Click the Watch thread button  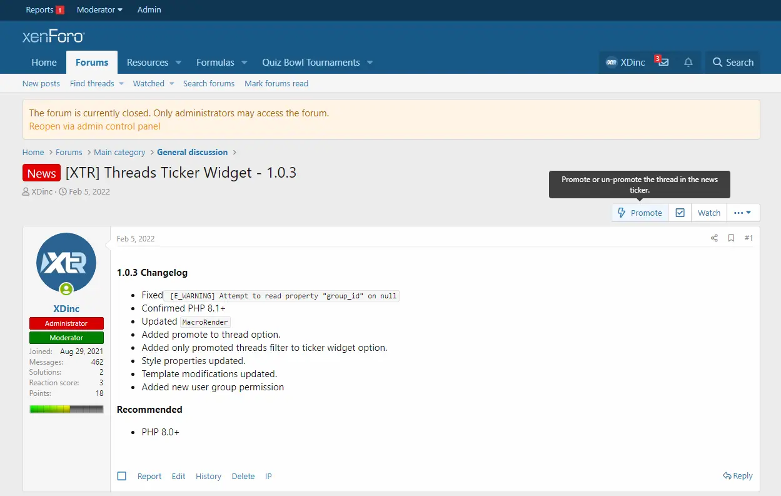pyautogui.click(x=709, y=213)
